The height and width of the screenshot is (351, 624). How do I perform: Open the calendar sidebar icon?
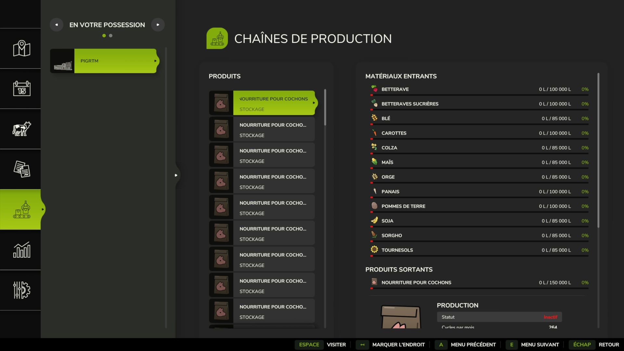point(21,88)
